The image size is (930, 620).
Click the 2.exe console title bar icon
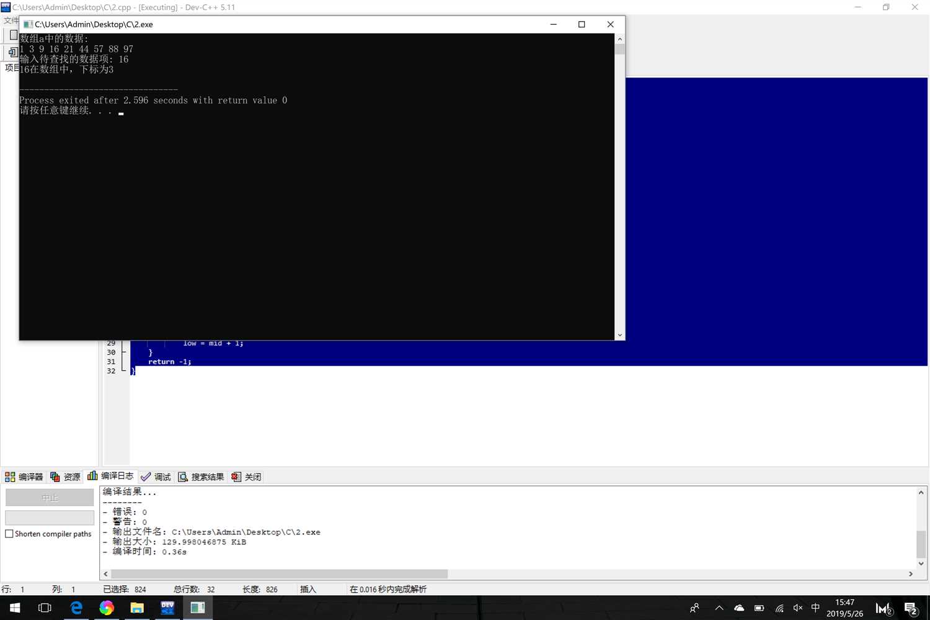tap(28, 24)
